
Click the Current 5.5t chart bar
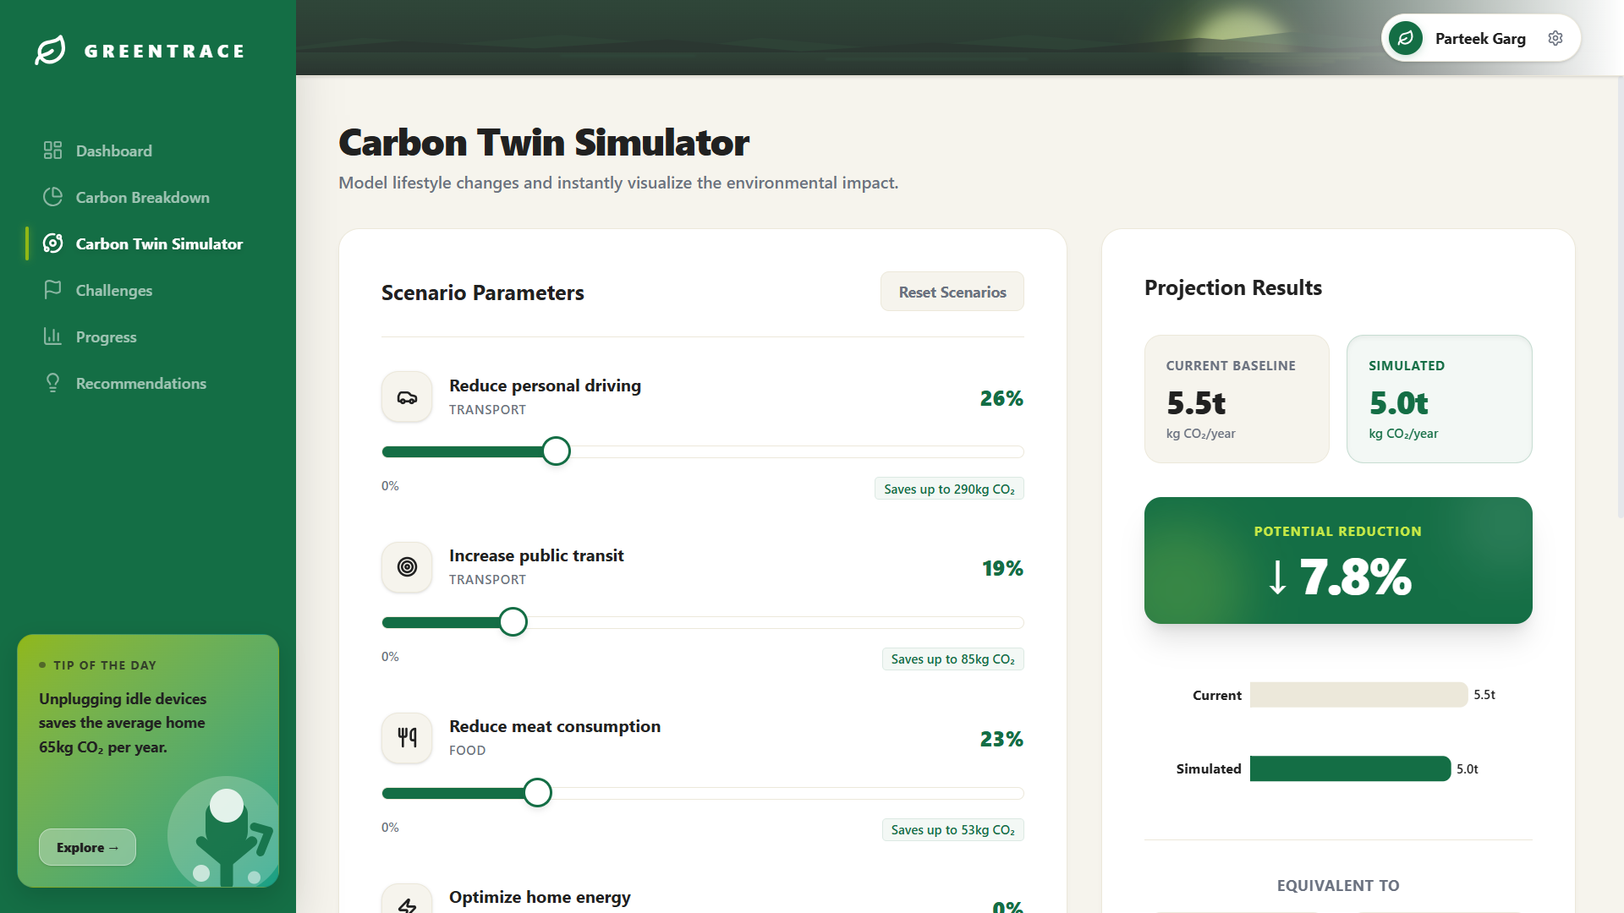click(1359, 695)
